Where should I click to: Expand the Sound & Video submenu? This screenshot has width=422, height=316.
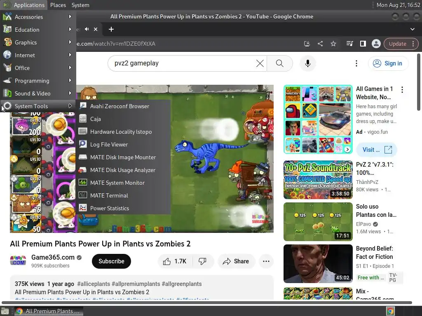(38, 93)
